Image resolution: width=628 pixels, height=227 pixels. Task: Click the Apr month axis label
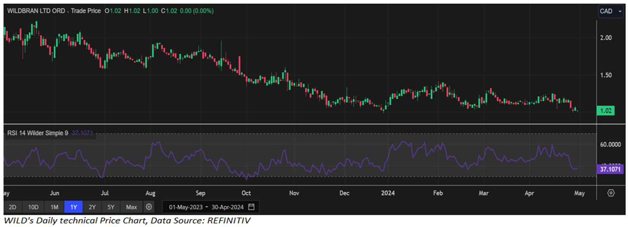[x=530, y=192]
